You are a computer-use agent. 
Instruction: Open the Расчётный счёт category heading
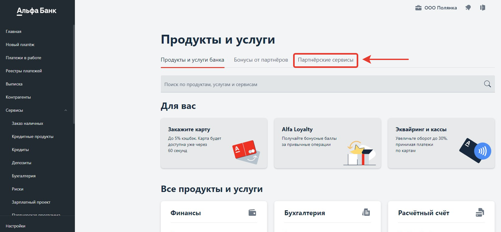pos(423,213)
